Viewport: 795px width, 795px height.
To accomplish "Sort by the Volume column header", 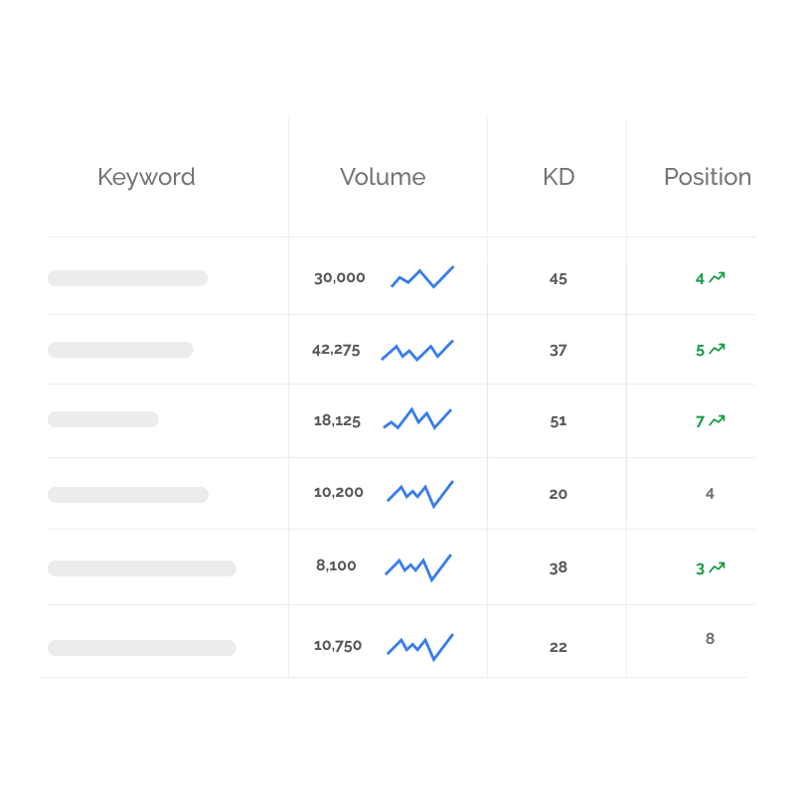I will tap(383, 177).
